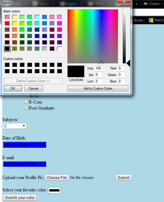Select the gray basic color swatch
The width and height of the screenshot is (164, 202).
pyautogui.click(x=30, y=49)
